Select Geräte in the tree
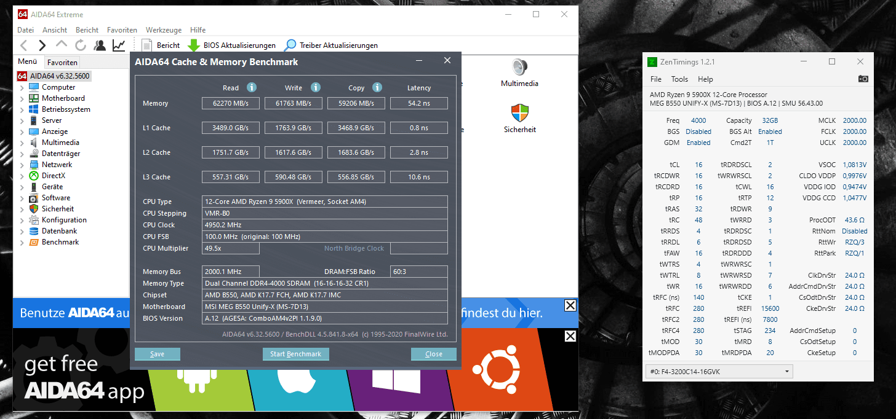This screenshot has height=419, width=896. [x=52, y=187]
